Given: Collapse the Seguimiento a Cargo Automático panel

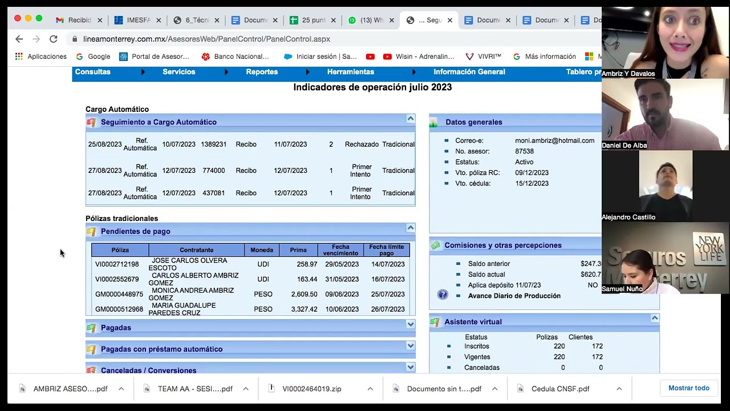Looking at the screenshot, I should tap(410, 119).
